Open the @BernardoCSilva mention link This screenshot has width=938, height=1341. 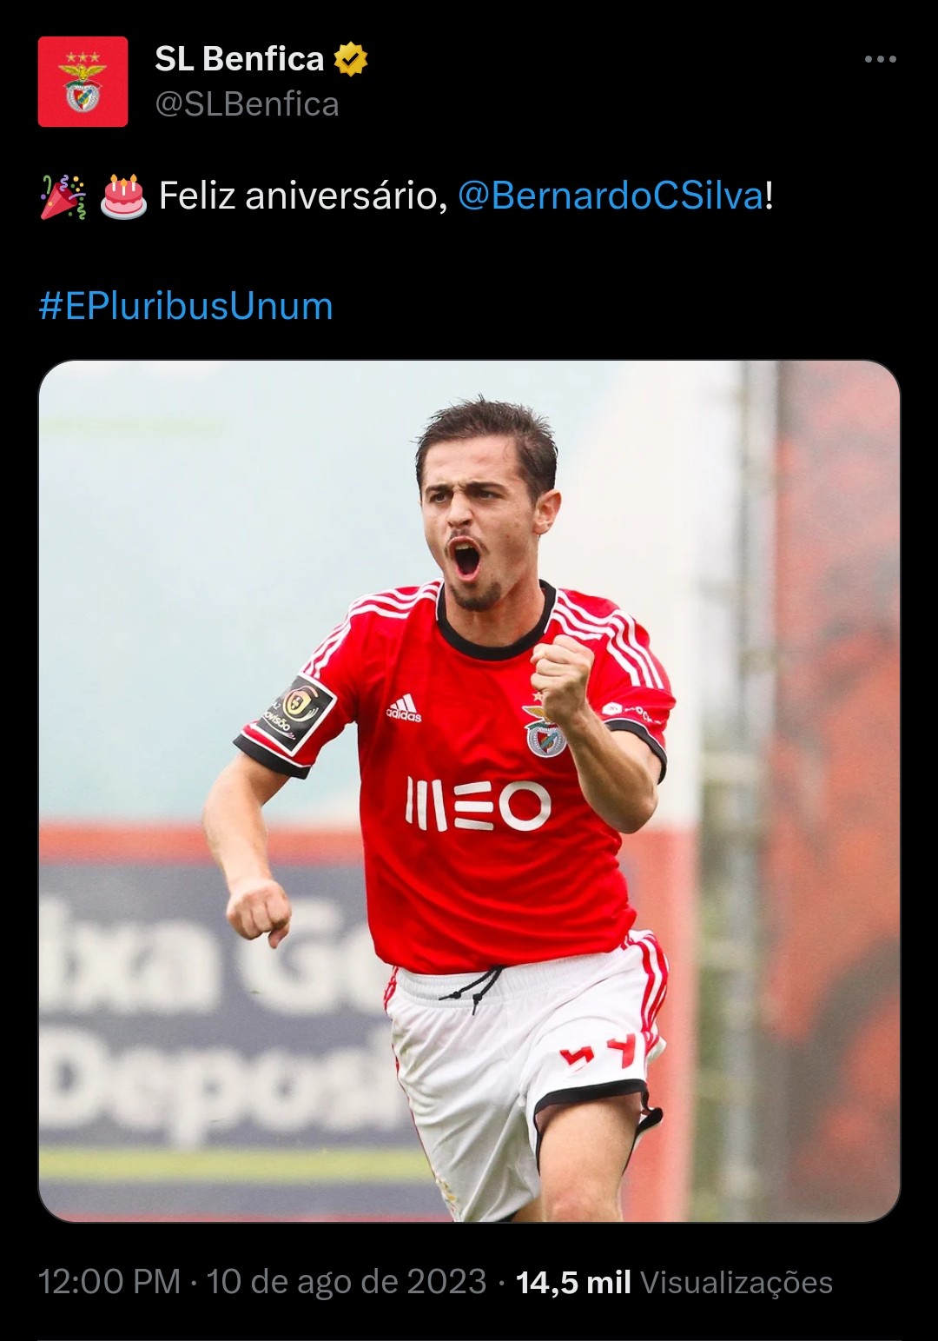click(611, 196)
